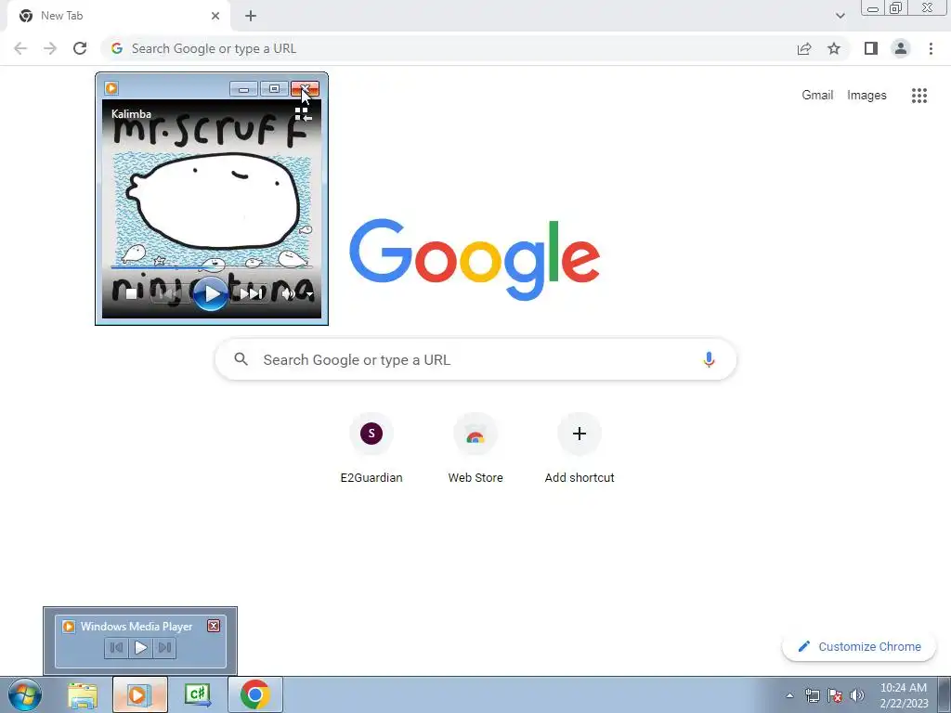Image resolution: width=951 pixels, height=713 pixels.
Task: Start voice search with microphone icon
Action: pyautogui.click(x=709, y=359)
